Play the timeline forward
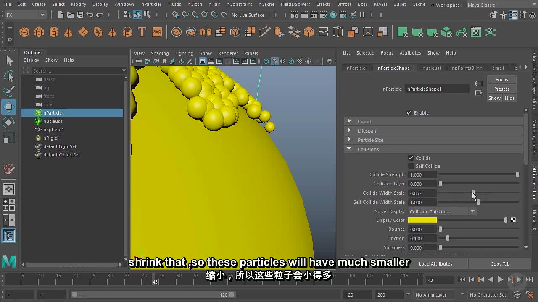Viewport: 538px width, 302px height. pos(501,279)
